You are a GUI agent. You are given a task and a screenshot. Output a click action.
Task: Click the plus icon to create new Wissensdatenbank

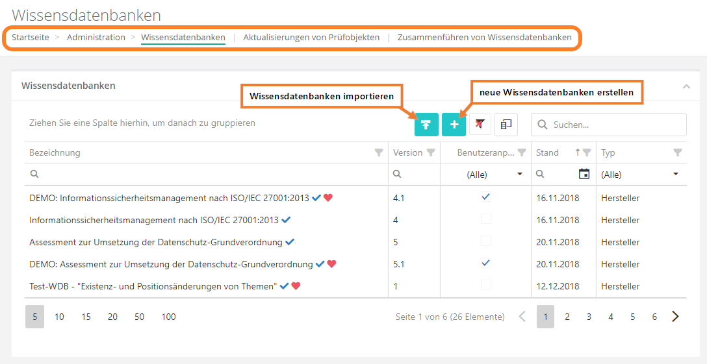coord(454,125)
